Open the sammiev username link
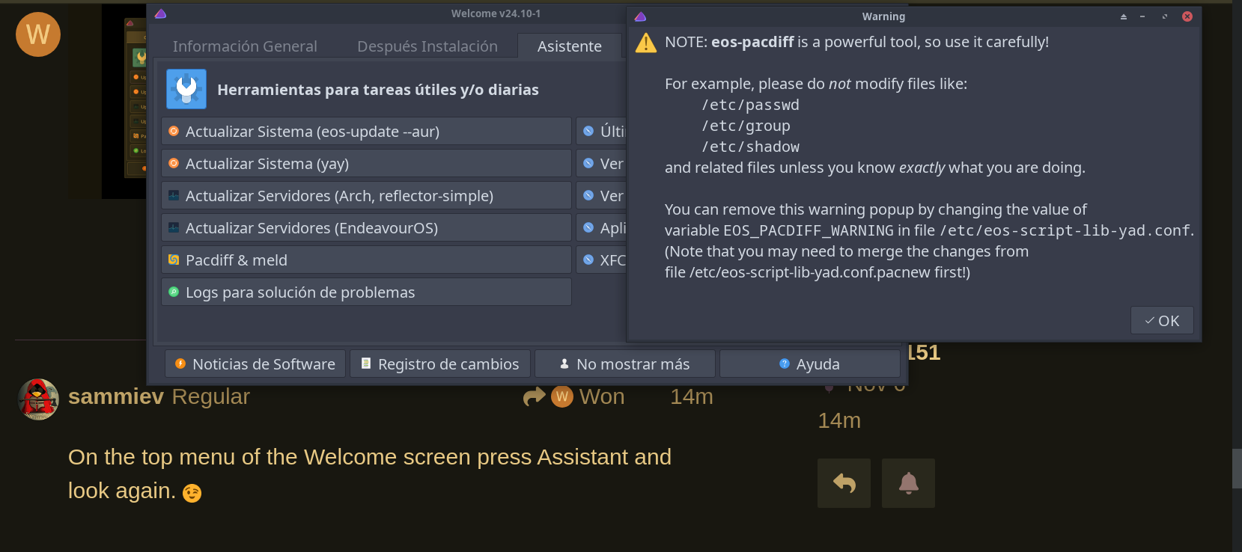Viewport: 1242px width, 552px height. pyautogui.click(x=115, y=396)
